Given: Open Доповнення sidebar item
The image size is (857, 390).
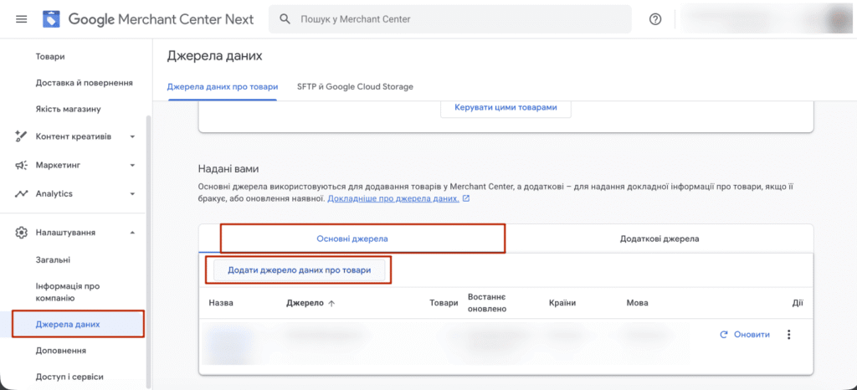Looking at the screenshot, I should tap(60, 350).
